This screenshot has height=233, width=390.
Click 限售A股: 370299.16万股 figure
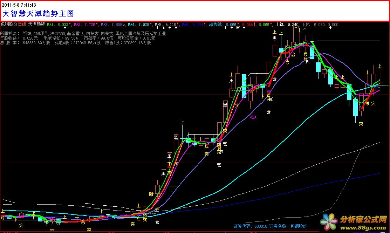coord(128,42)
